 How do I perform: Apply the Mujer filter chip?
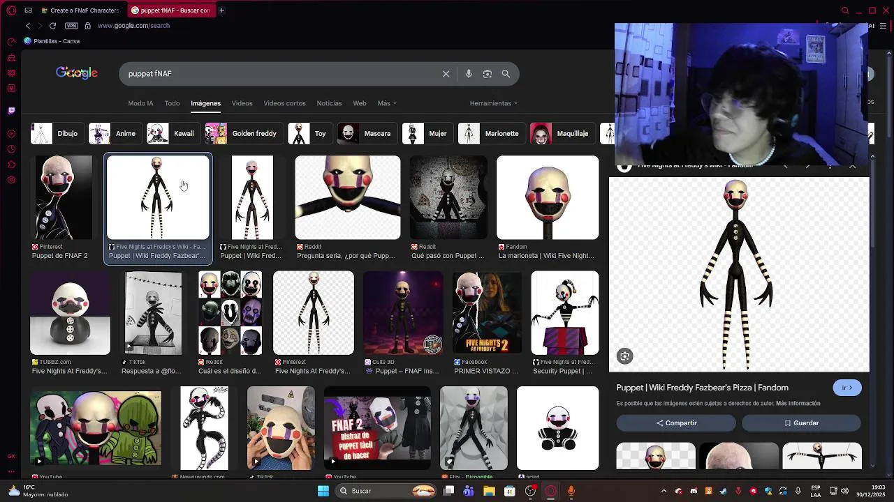[x=427, y=133]
